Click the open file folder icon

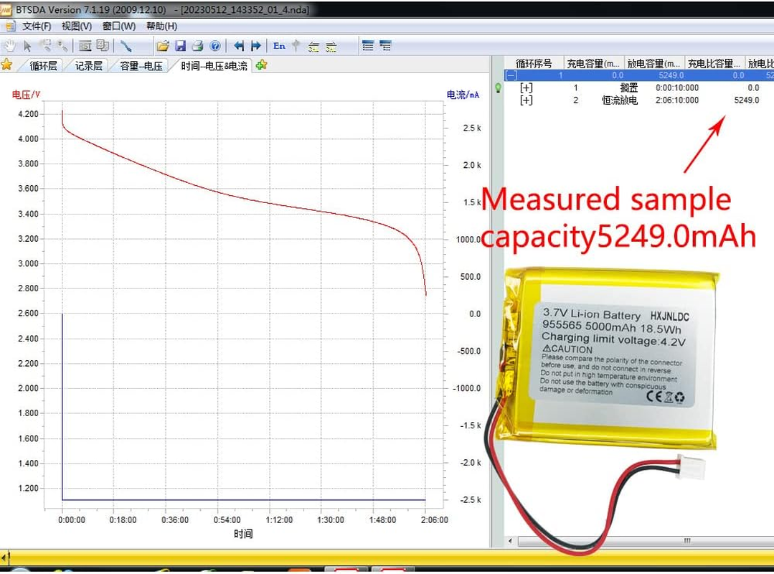coord(163,46)
